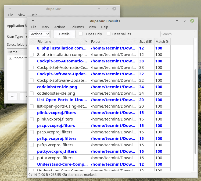Toggle the Delta Values checkbox
The image size is (201, 181).
(109, 34)
